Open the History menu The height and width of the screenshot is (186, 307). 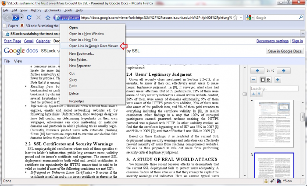point(36,11)
